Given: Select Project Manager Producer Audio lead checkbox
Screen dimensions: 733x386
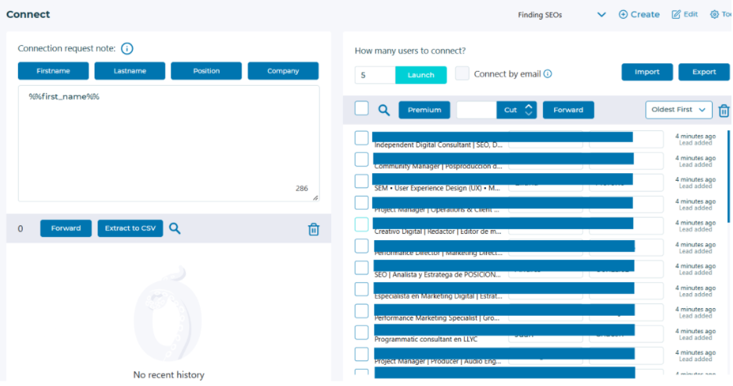Looking at the screenshot, I should 361,354.
